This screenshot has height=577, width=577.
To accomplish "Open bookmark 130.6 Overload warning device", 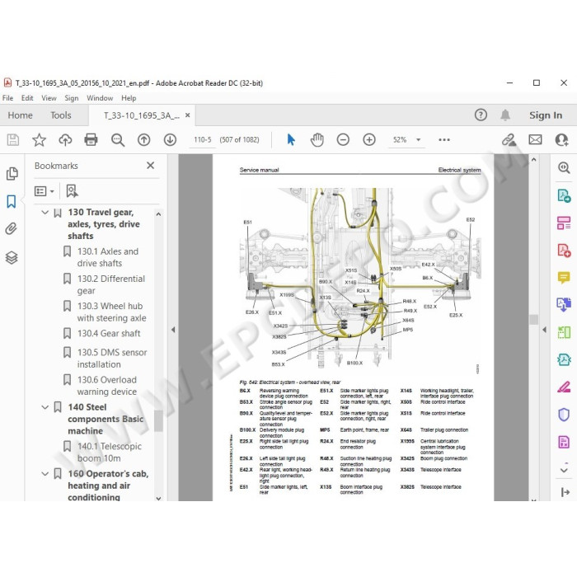I will click(106, 385).
